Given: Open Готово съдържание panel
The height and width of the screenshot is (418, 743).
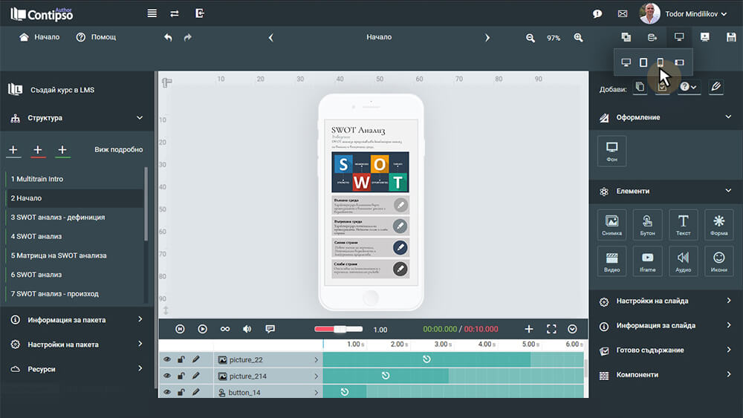Looking at the screenshot, I should coord(666,350).
